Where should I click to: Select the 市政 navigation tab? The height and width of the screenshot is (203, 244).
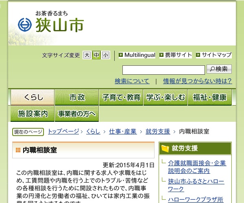(x=77, y=97)
